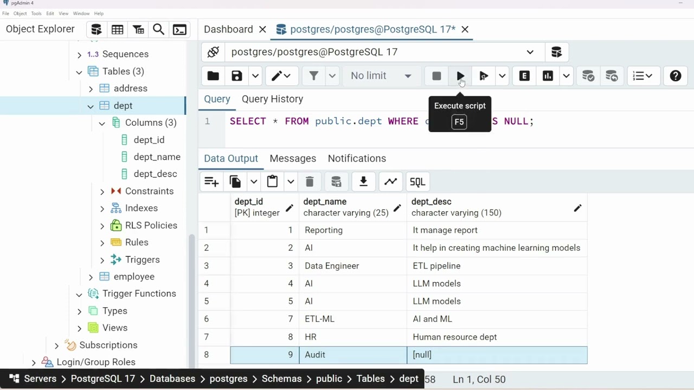Select the RLS Policies tree node
Image resolution: width=694 pixels, height=390 pixels.
point(151,225)
